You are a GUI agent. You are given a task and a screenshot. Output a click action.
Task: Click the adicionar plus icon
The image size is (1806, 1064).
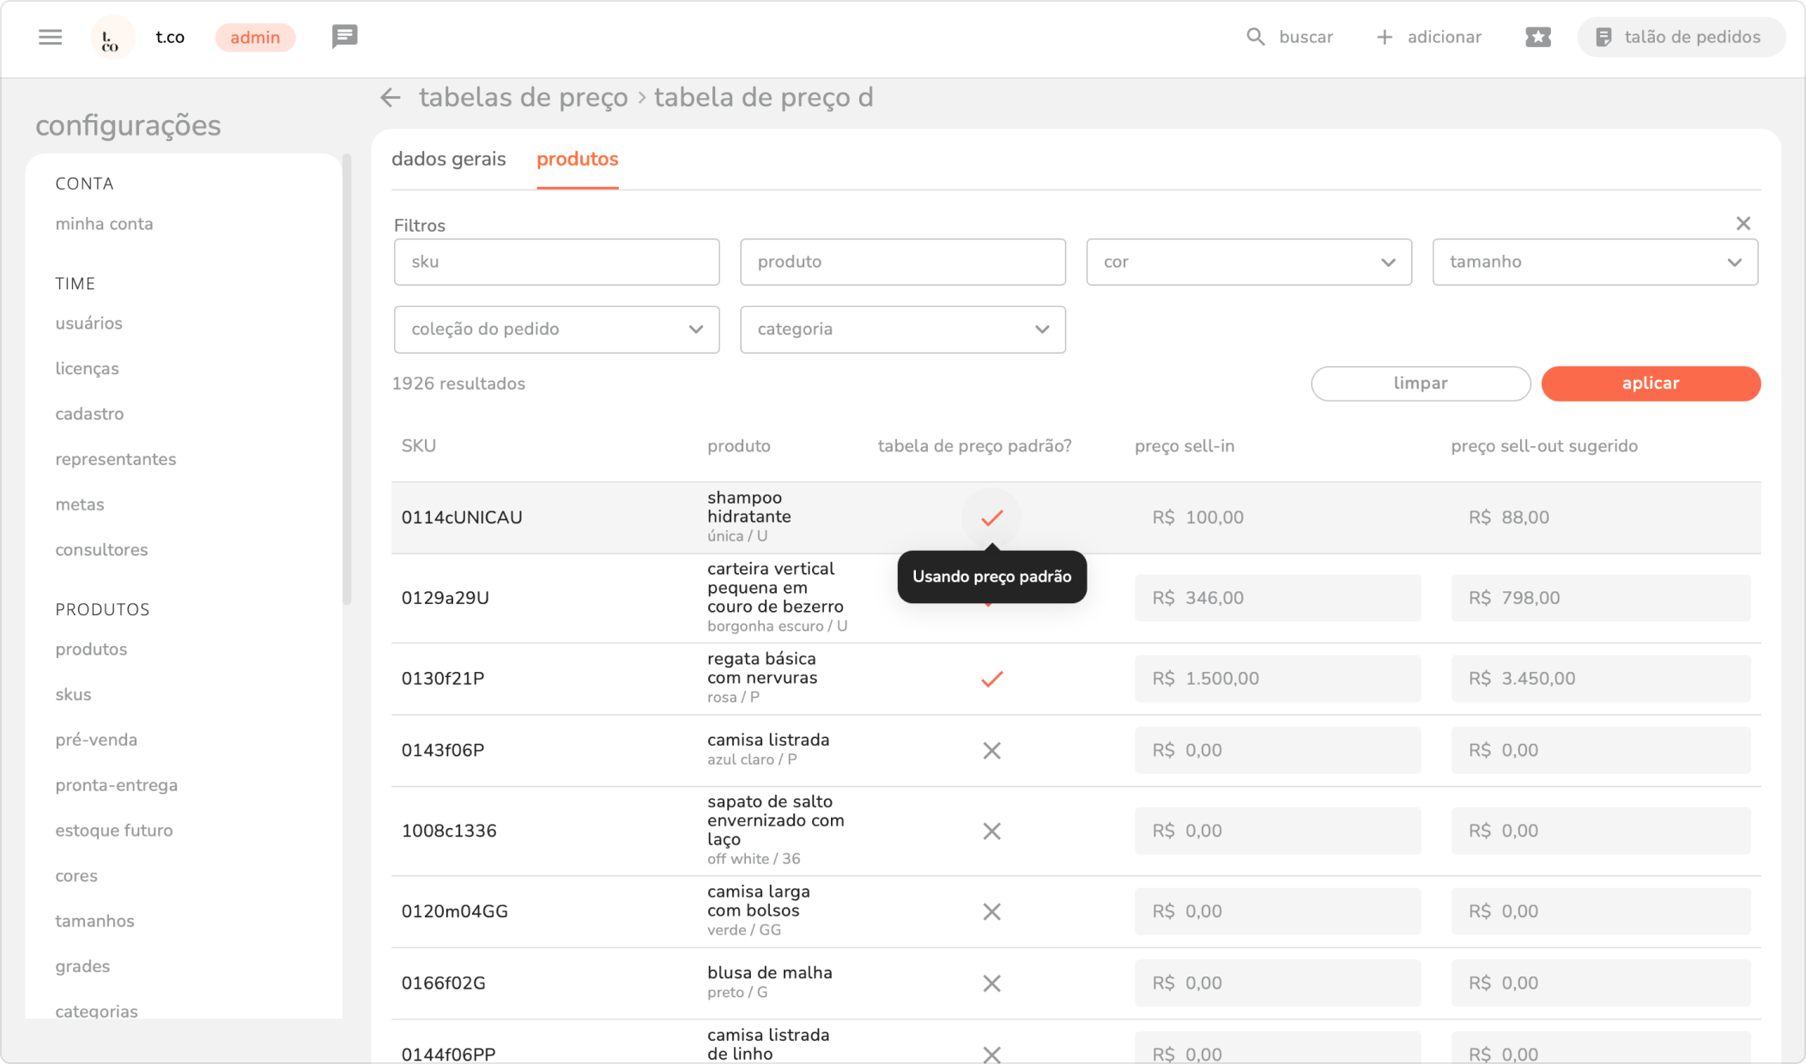coord(1384,37)
